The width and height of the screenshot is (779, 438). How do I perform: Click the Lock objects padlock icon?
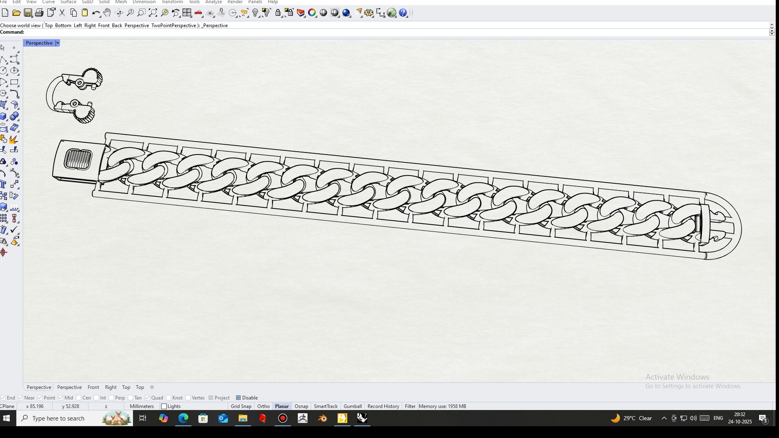[x=278, y=13]
